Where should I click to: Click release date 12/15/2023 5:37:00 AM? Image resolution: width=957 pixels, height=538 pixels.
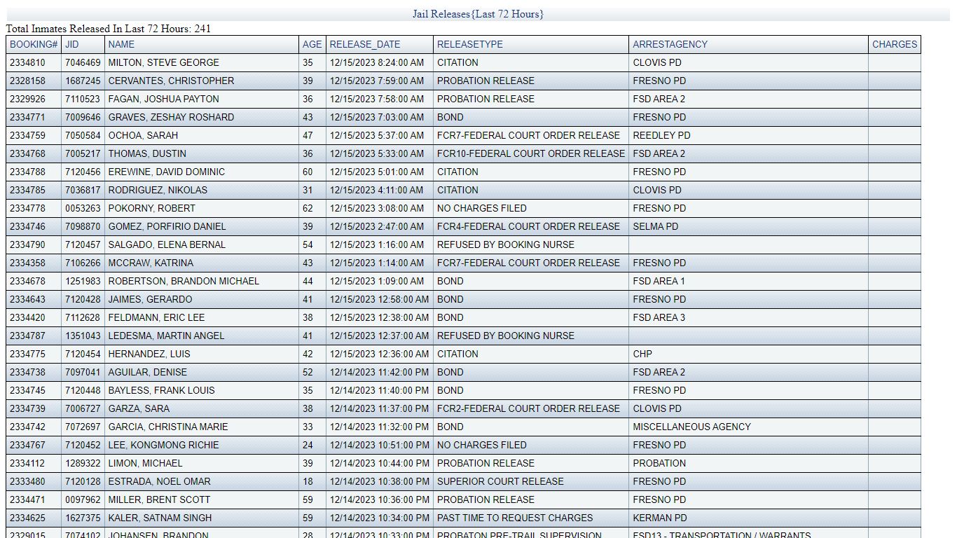pos(377,135)
